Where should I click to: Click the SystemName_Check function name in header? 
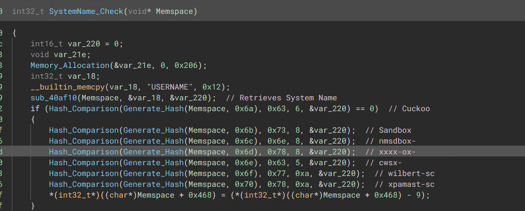[x=85, y=11]
